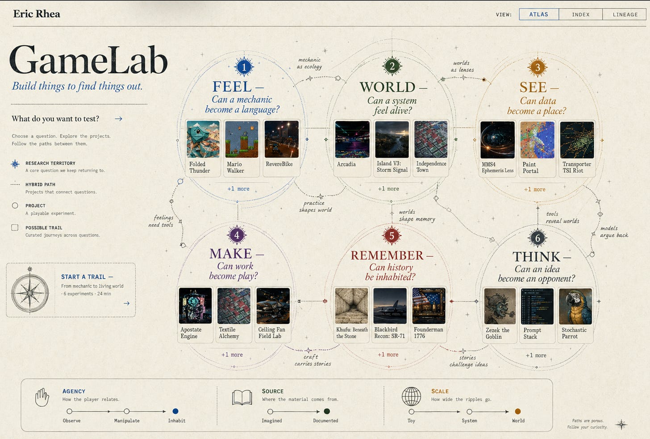Switch to the LINEAGE view tab
Image resolution: width=650 pixels, height=439 pixels.
point(625,14)
